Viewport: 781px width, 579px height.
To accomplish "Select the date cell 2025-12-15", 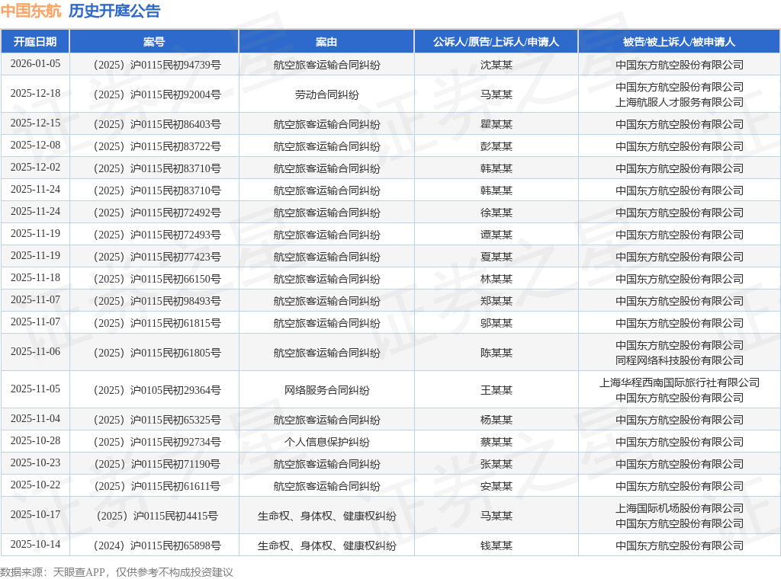I will (35, 123).
